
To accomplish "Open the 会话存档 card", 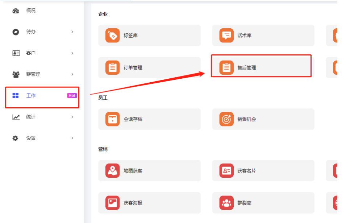I will (149, 119).
